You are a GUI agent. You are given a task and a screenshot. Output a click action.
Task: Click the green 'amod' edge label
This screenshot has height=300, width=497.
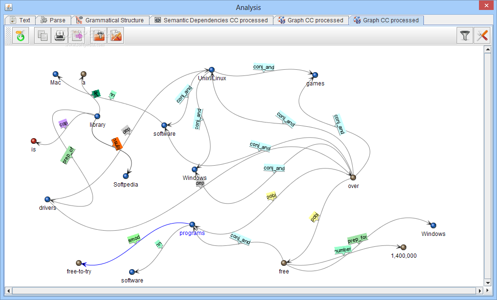pyautogui.click(x=134, y=239)
